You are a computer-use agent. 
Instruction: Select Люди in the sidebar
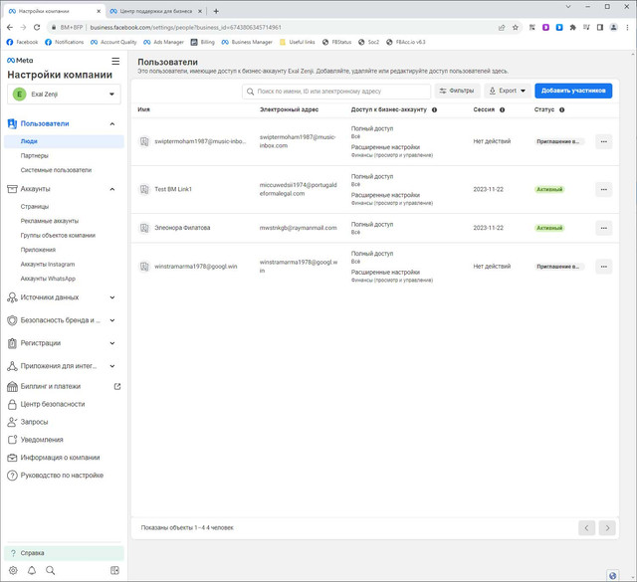pos(64,141)
